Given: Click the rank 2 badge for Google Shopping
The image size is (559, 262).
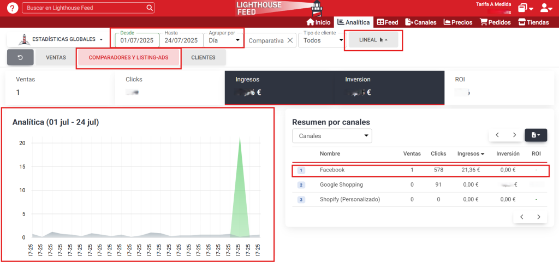Looking at the screenshot, I should click(x=301, y=185).
